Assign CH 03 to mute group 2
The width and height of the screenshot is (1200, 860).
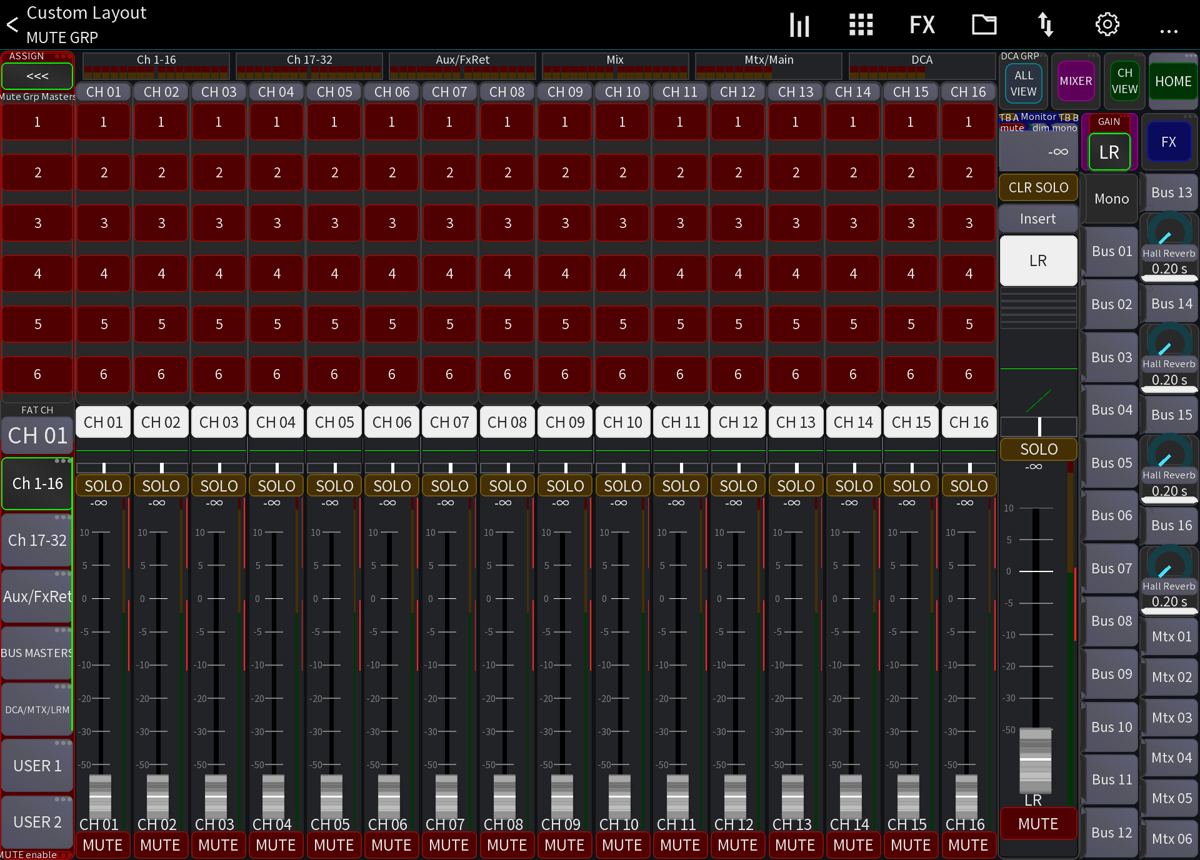tap(219, 172)
